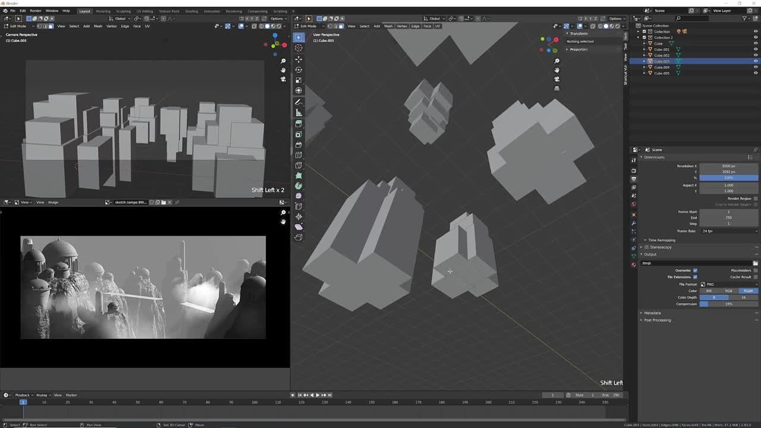Click the output folder browse icon
Viewport: 761px width, 428px height.
(755, 263)
